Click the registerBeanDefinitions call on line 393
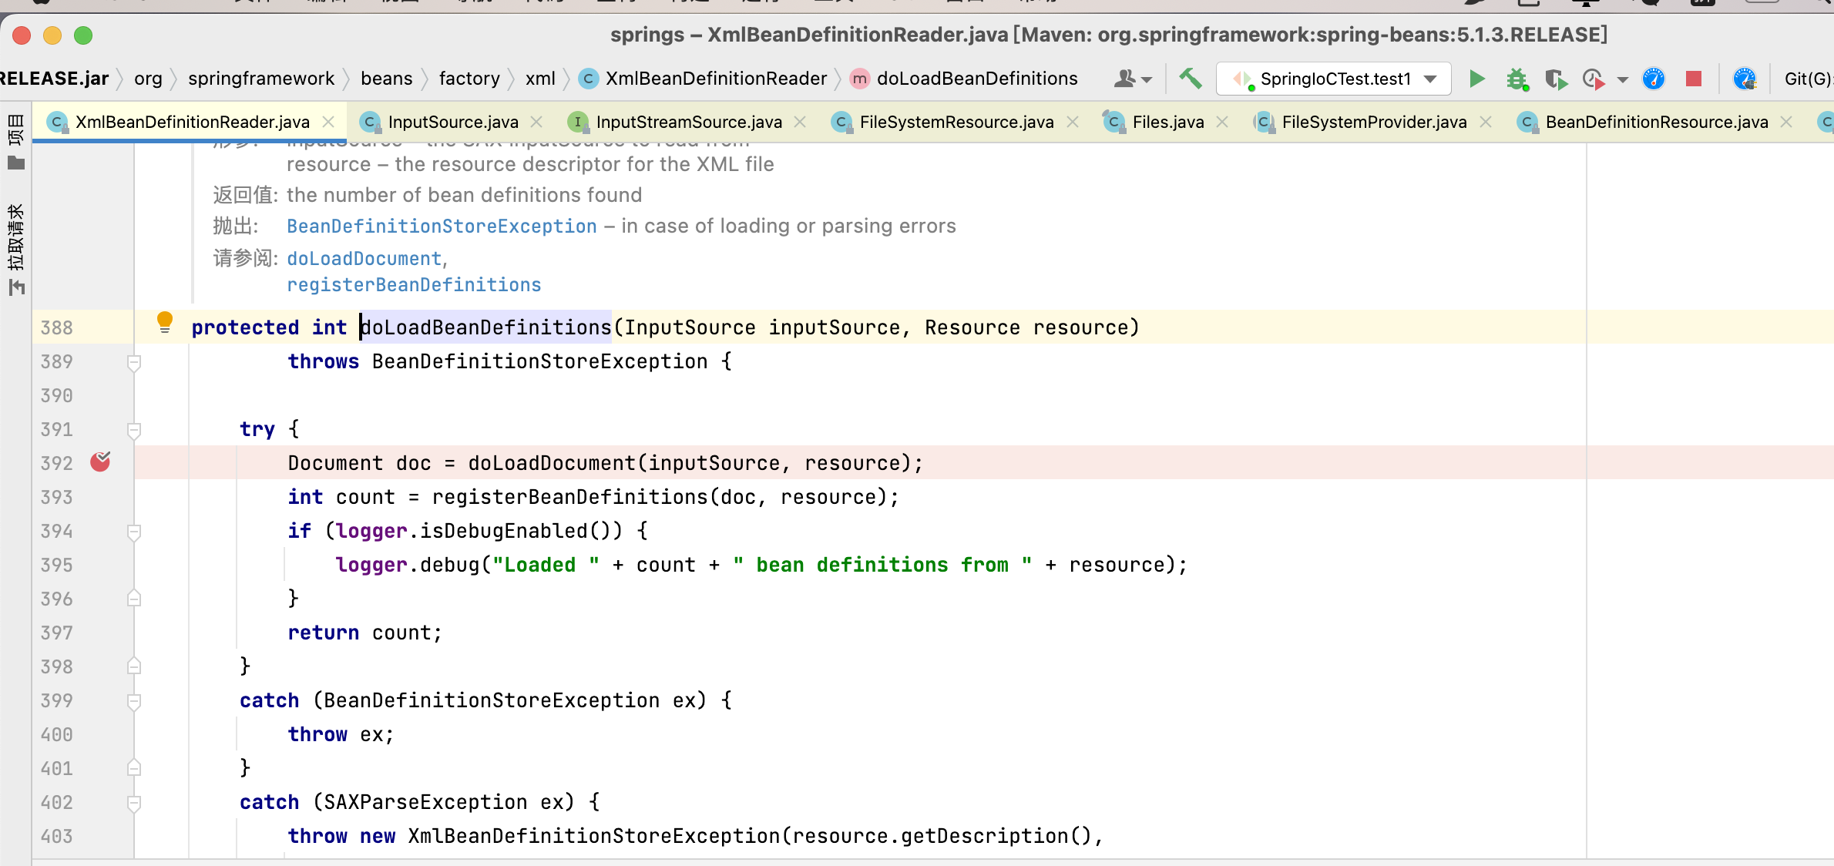Screen dimensions: 1834x866 click(x=569, y=497)
